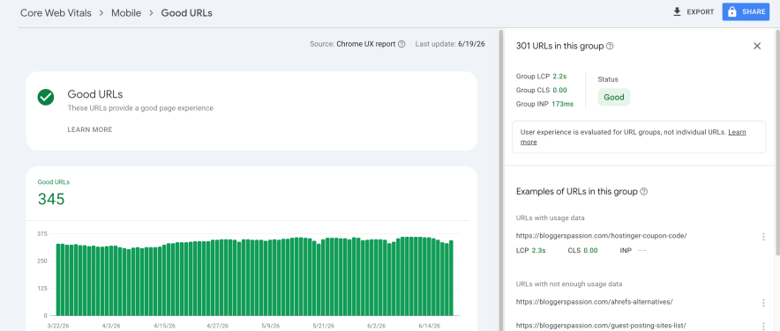Click the Group CLS 0.00 value

[x=559, y=91]
